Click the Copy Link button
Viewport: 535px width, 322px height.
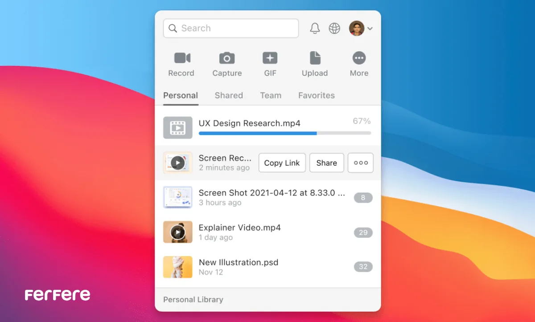282,163
